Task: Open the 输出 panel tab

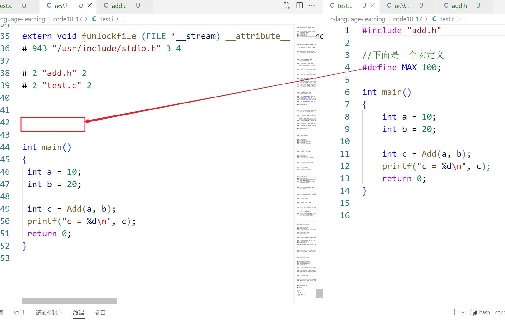Action: 19,313
